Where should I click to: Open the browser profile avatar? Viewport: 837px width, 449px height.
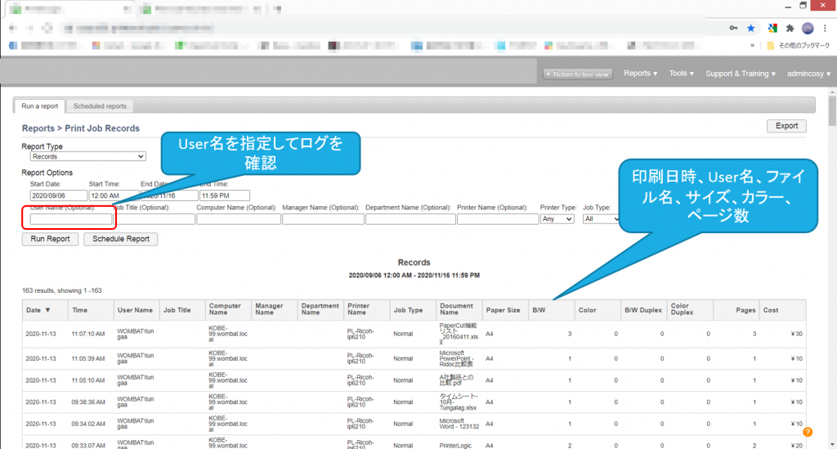[808, 29]
